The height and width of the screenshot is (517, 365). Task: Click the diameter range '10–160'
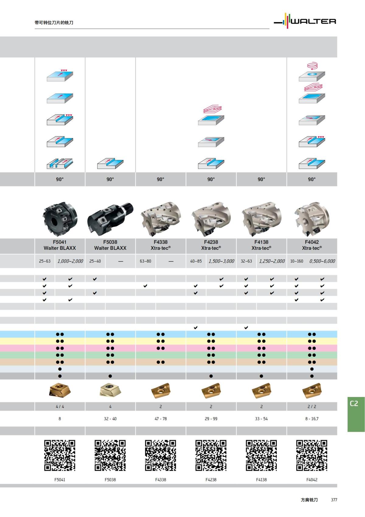[x=297, y=261]
